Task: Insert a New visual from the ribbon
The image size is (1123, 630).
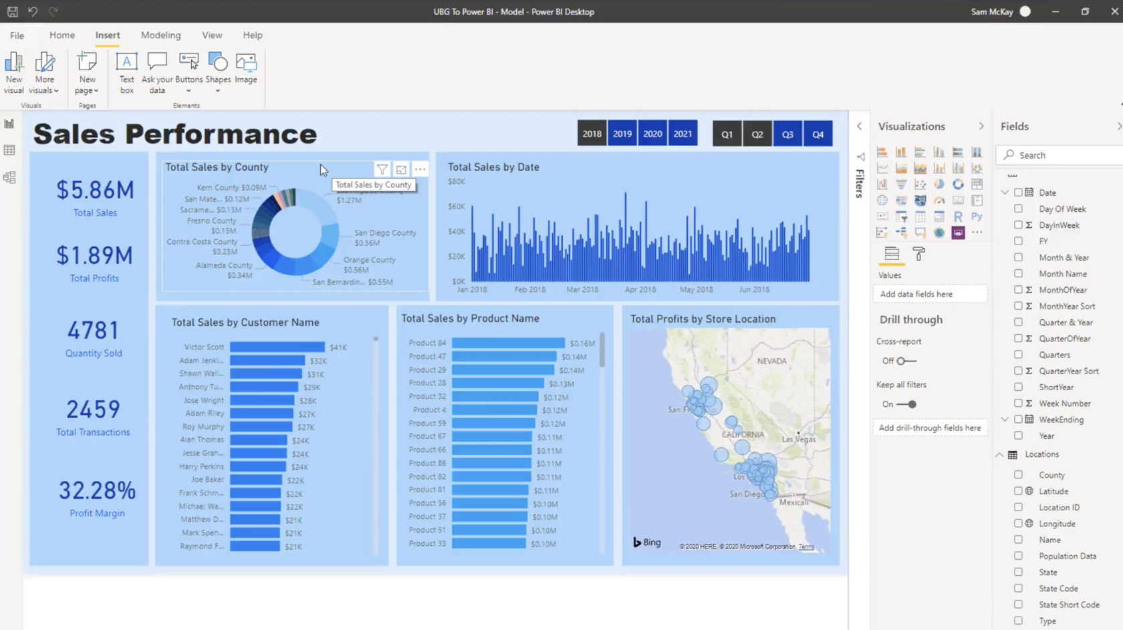Action: tap(14, 73)
